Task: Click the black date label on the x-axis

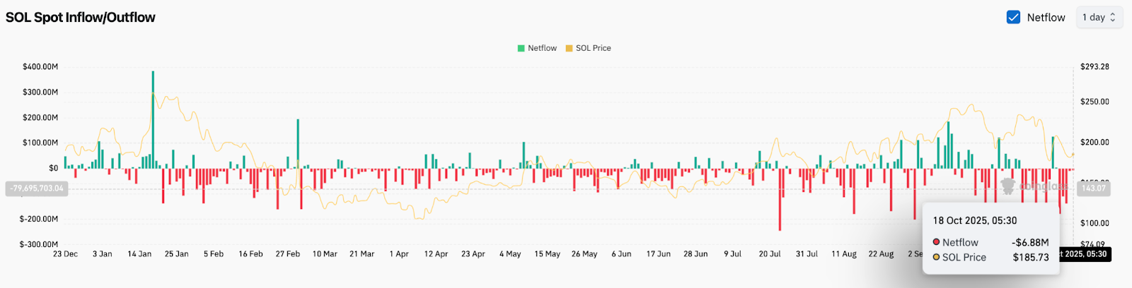Action: 1084,254
